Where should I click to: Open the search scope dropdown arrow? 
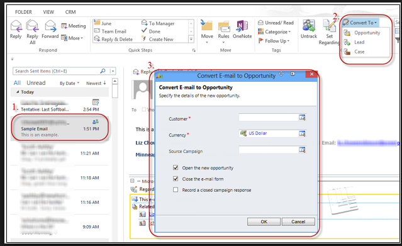(x=113, y=71)
